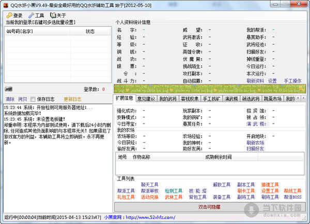
Task: Open the 客栈权柬 tab
Action: [x=190, y=99]
